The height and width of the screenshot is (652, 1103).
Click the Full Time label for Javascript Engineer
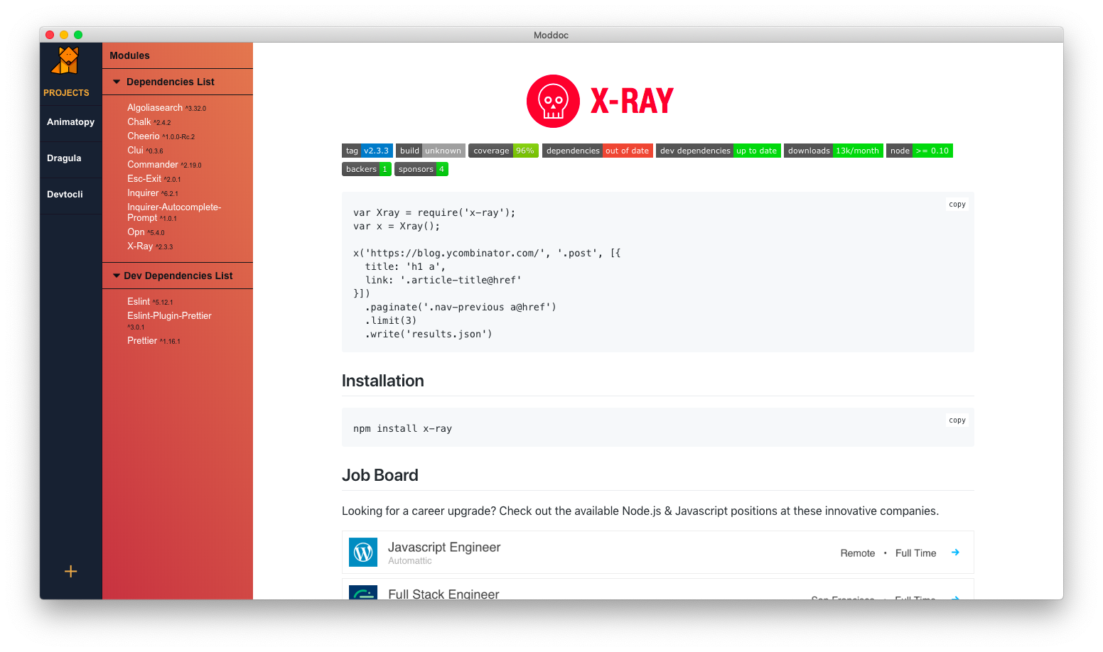pos(916,553)
